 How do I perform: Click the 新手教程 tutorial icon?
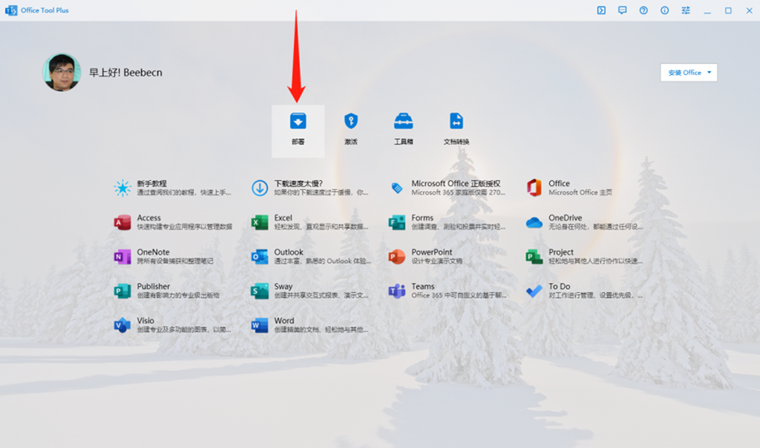pyautogui.click(x=122, y=188)
